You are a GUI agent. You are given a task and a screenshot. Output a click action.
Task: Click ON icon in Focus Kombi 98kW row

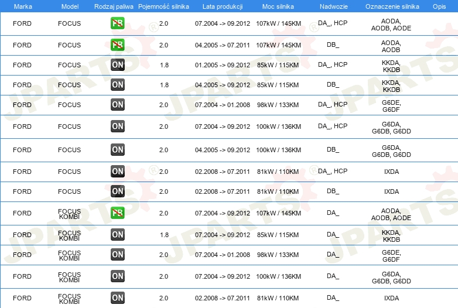pos(117,254)
